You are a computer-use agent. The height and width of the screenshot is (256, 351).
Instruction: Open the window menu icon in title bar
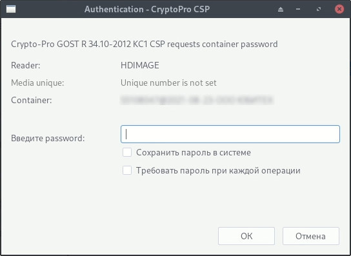click(x=11, y=9)
